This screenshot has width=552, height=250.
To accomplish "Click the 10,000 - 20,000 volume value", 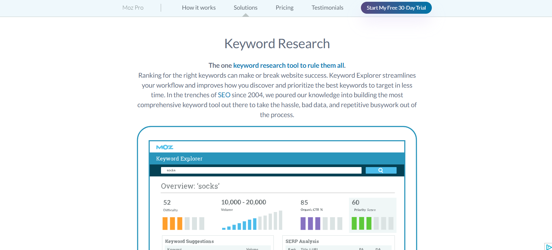I will [x=244, y=202].
